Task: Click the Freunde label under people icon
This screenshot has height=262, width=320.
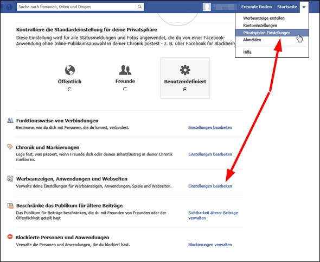Action: 125,81
